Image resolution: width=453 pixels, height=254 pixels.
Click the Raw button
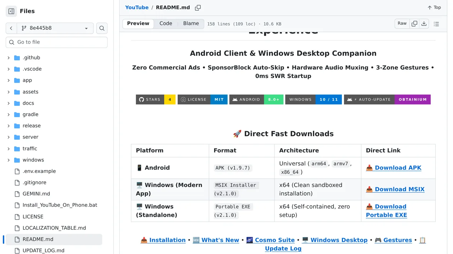tap(402, 24)
